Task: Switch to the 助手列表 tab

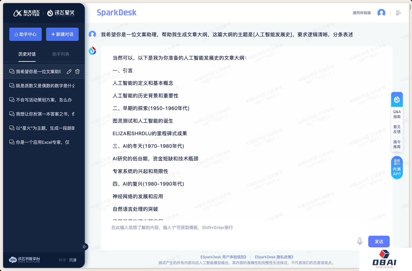Action: [x=61, y=54]
